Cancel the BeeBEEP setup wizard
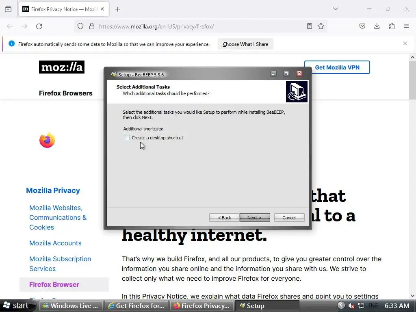Screen dimensions: 416x312 289,218
